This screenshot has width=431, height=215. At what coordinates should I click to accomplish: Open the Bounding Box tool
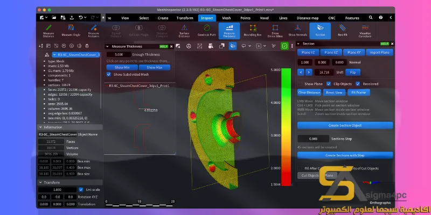coord(253,31)
